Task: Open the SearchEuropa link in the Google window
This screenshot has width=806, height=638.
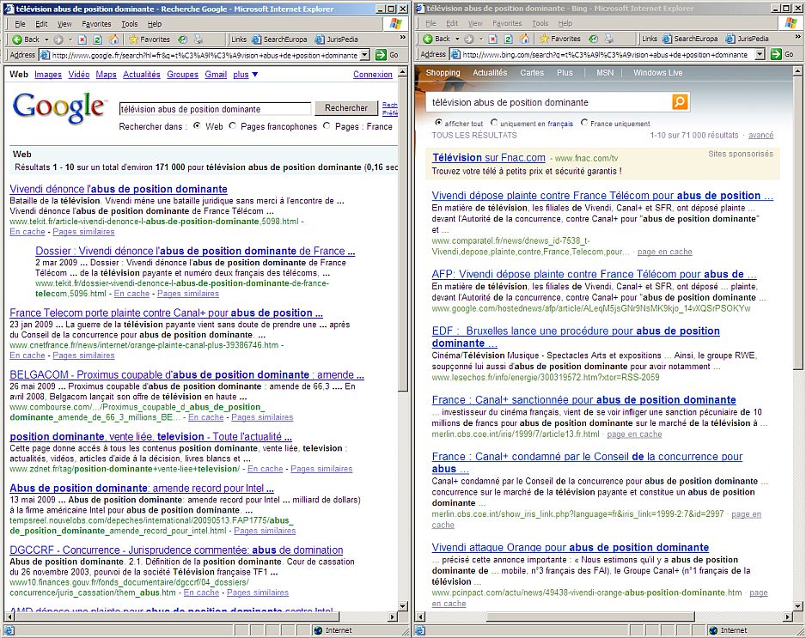Action: coord(280,39)
